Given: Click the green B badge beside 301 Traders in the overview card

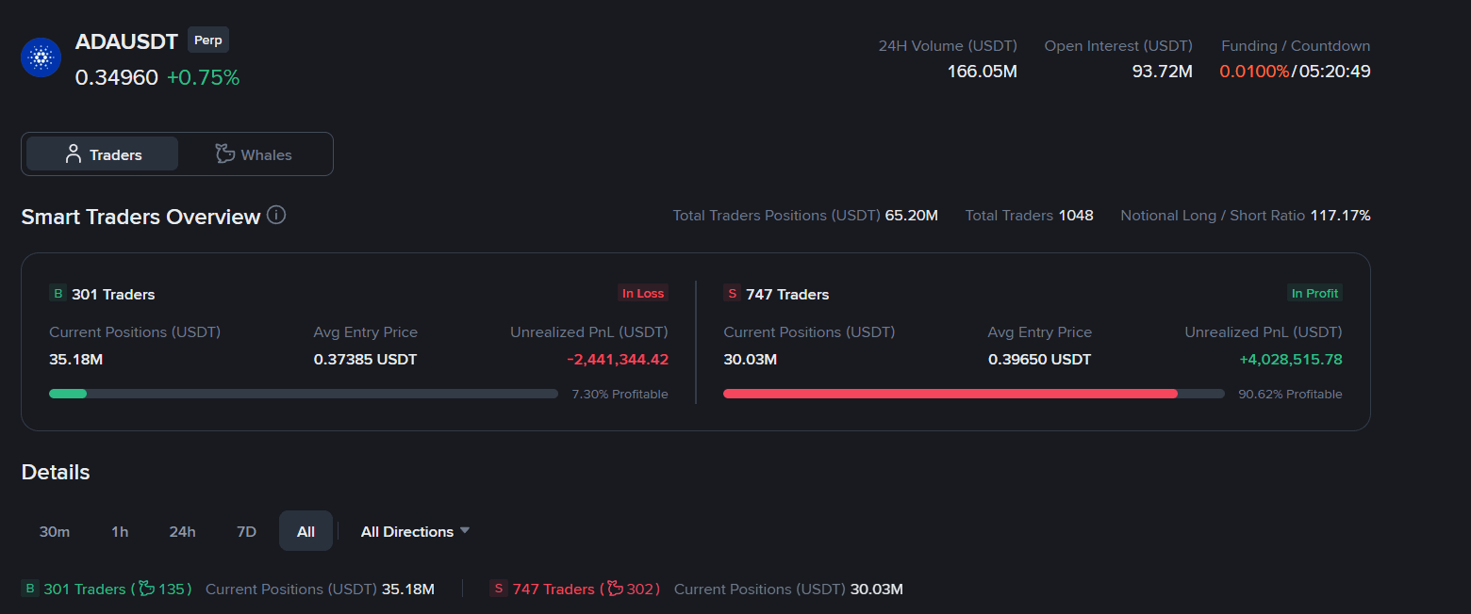Looking at the screenshot, I should click(x=58, y=294).
